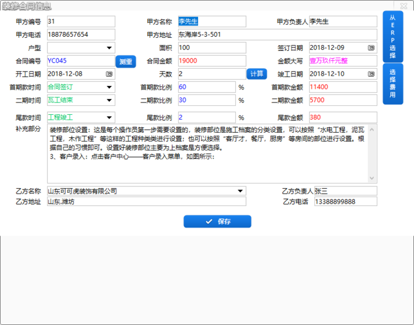
Task: Click the 金额大写 field 壹万玖仟元整
Action: tap(343, 61)
